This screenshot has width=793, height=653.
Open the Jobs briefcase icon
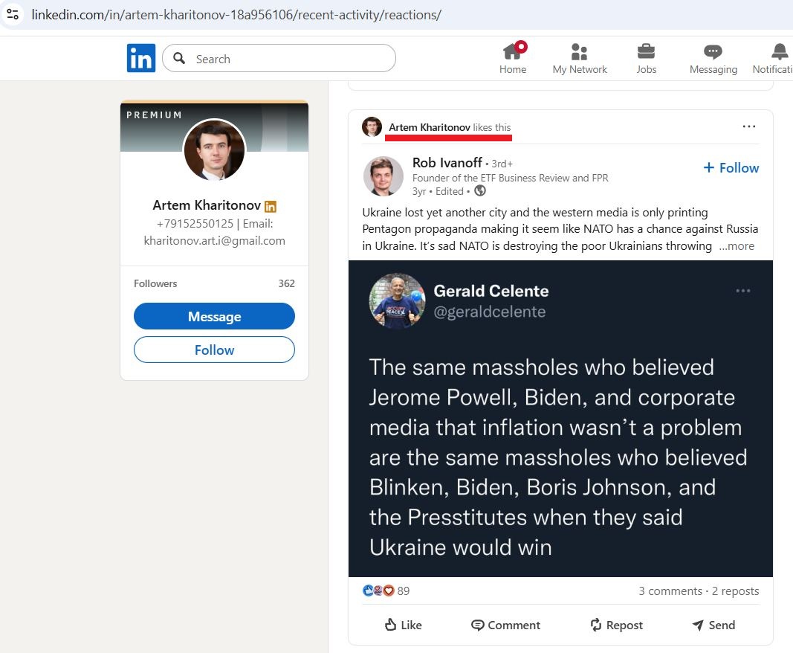click(x=646, y=51)
